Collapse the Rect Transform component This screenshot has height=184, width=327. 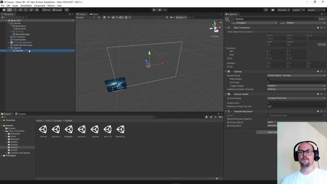pos(226,28)
